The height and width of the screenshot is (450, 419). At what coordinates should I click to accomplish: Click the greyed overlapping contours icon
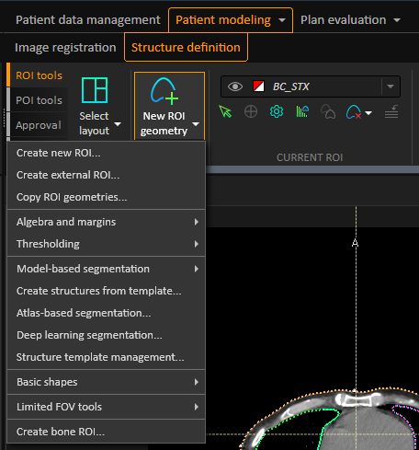coord(328,111)
